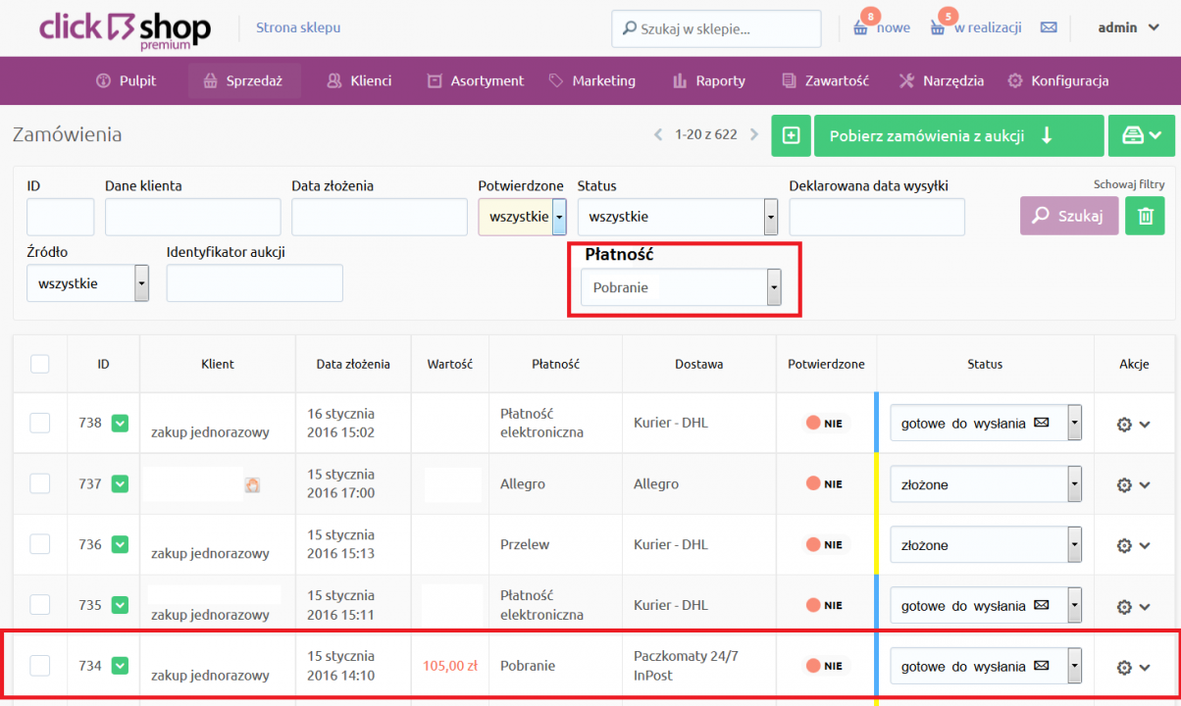Open the Narzędzia menu

point(942,80)
